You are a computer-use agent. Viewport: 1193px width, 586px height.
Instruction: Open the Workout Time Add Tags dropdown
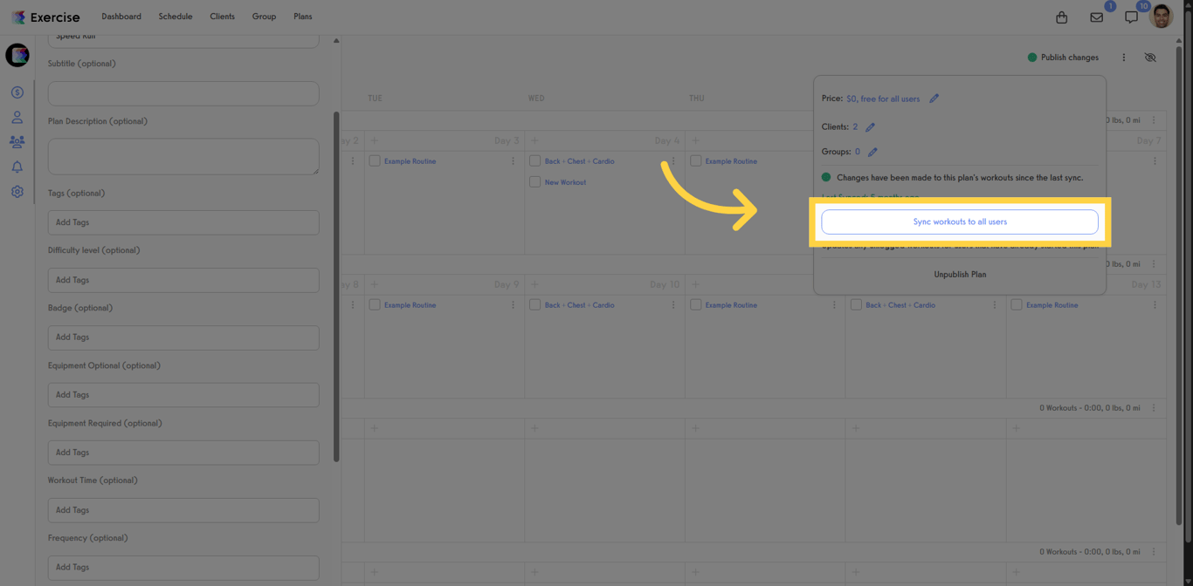[183, 510]
